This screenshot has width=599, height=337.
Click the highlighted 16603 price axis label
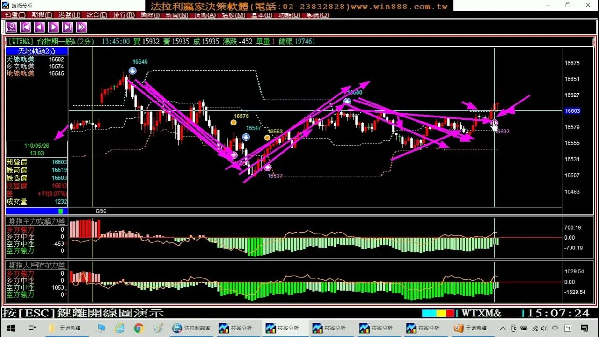tap(572, 111)
